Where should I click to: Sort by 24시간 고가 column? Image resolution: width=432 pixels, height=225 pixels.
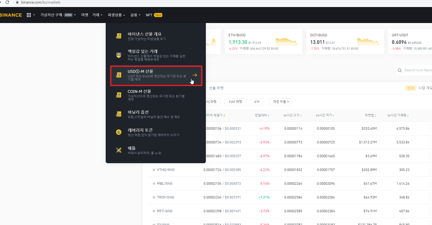(x=293, y=115)
